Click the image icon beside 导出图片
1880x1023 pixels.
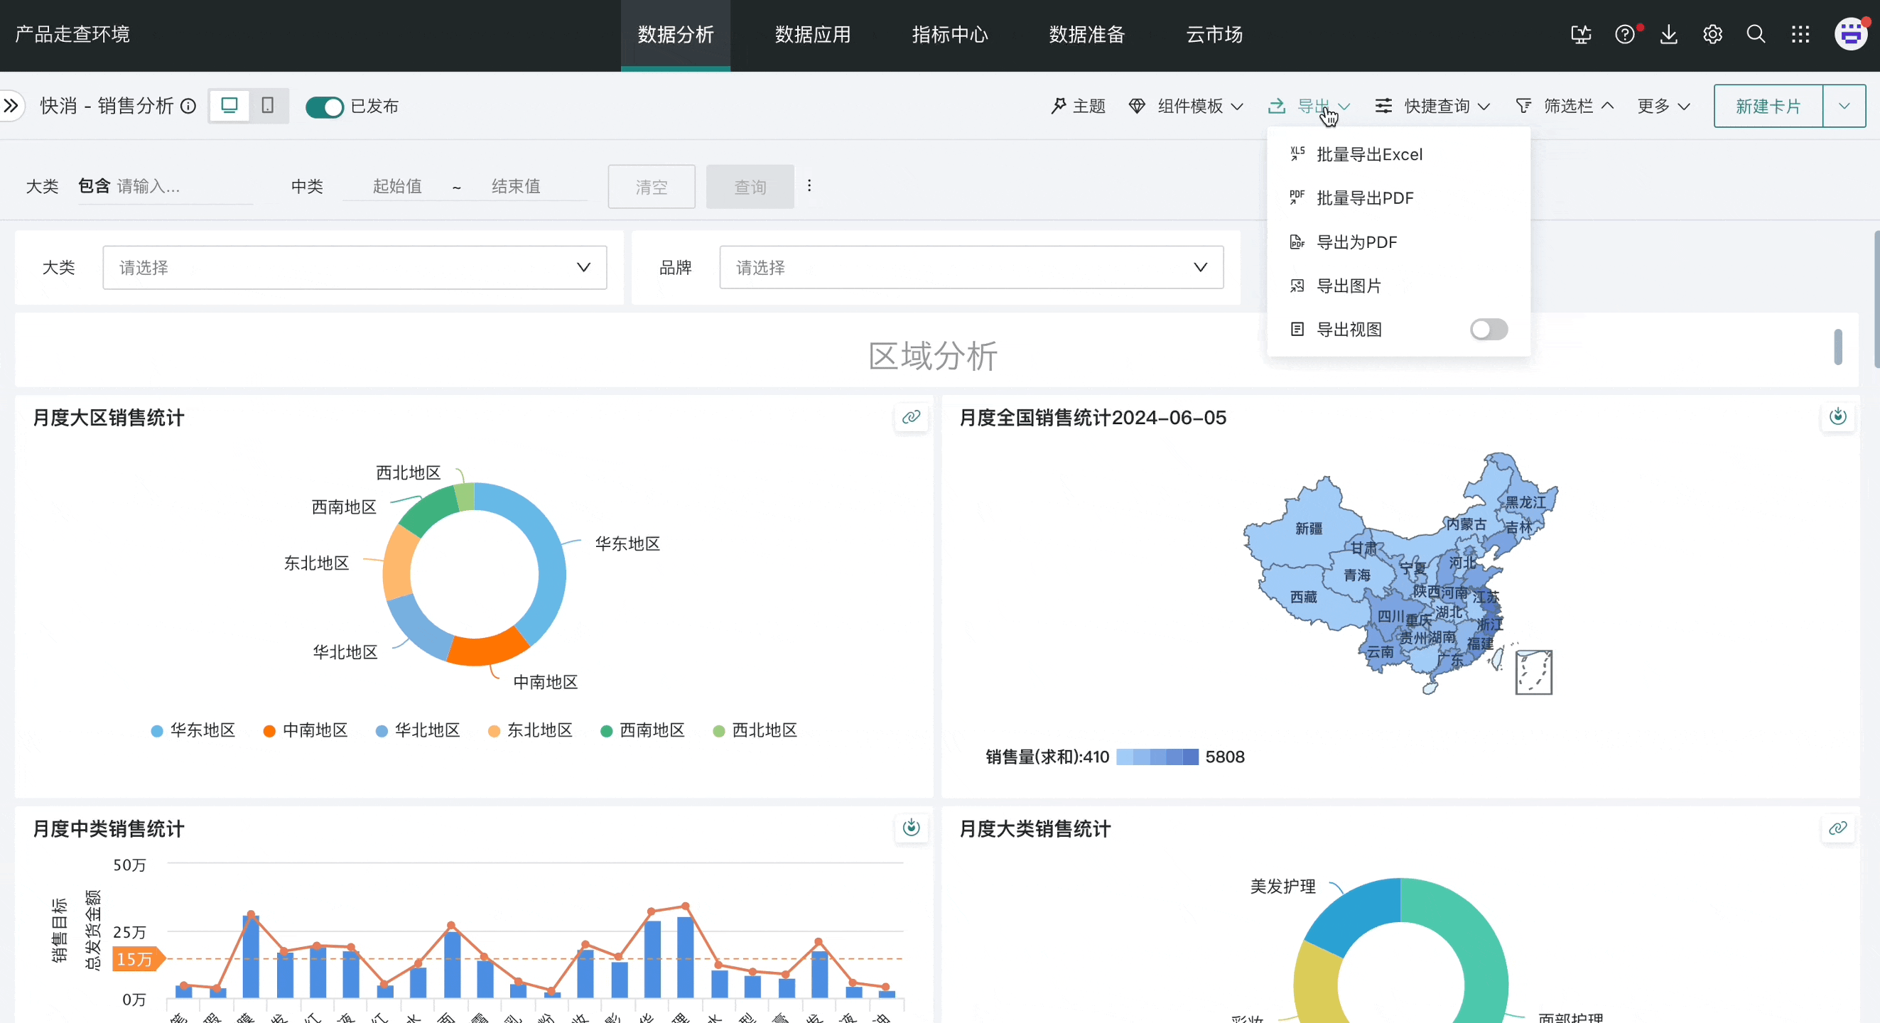point(1297,286)
